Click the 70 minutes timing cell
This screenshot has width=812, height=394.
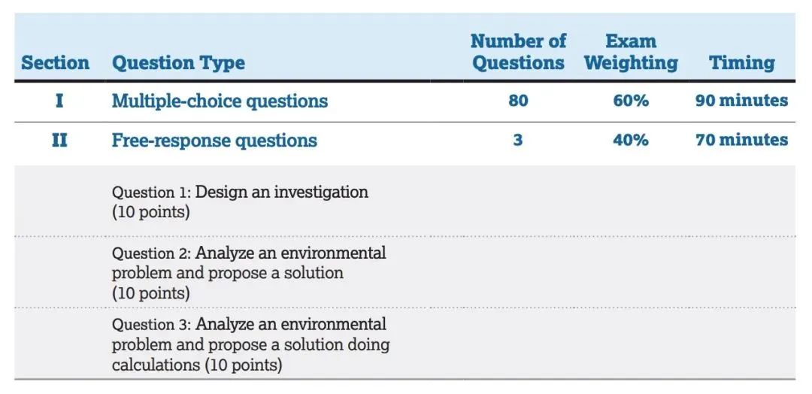coord(741,141)
